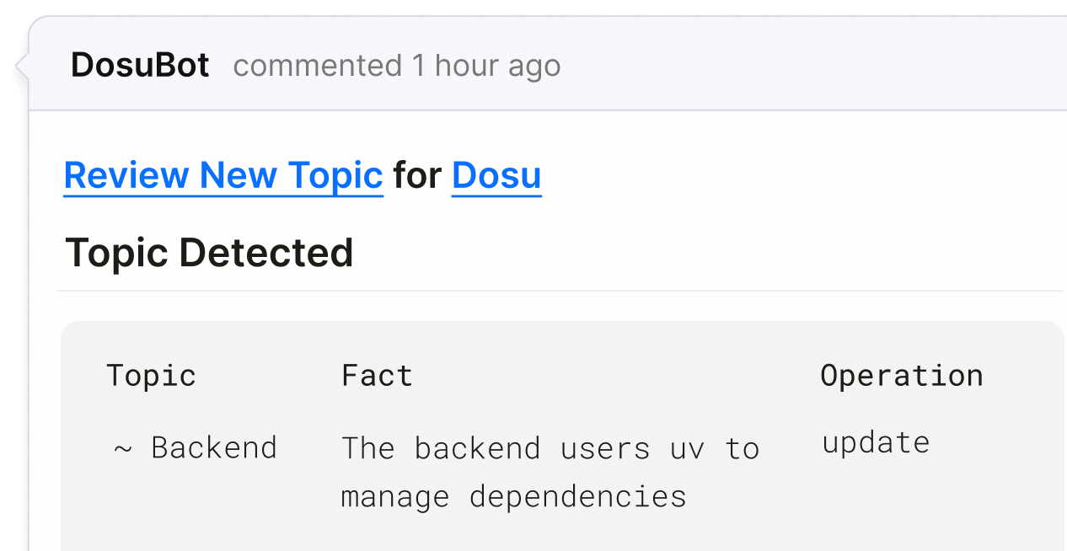Click the DosuBot username

pyautogui.click(x=139, y=64)
